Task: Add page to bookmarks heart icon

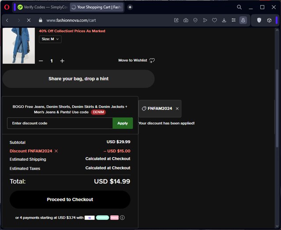Action: click(214, 20)
